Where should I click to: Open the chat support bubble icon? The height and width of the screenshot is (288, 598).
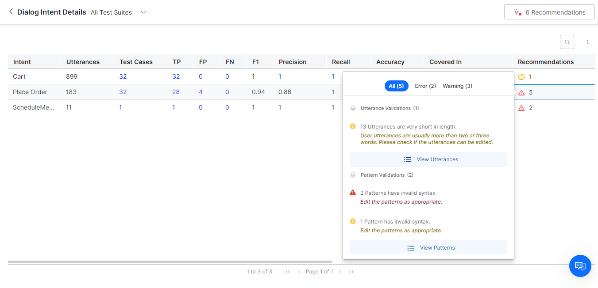coord(580,266)
